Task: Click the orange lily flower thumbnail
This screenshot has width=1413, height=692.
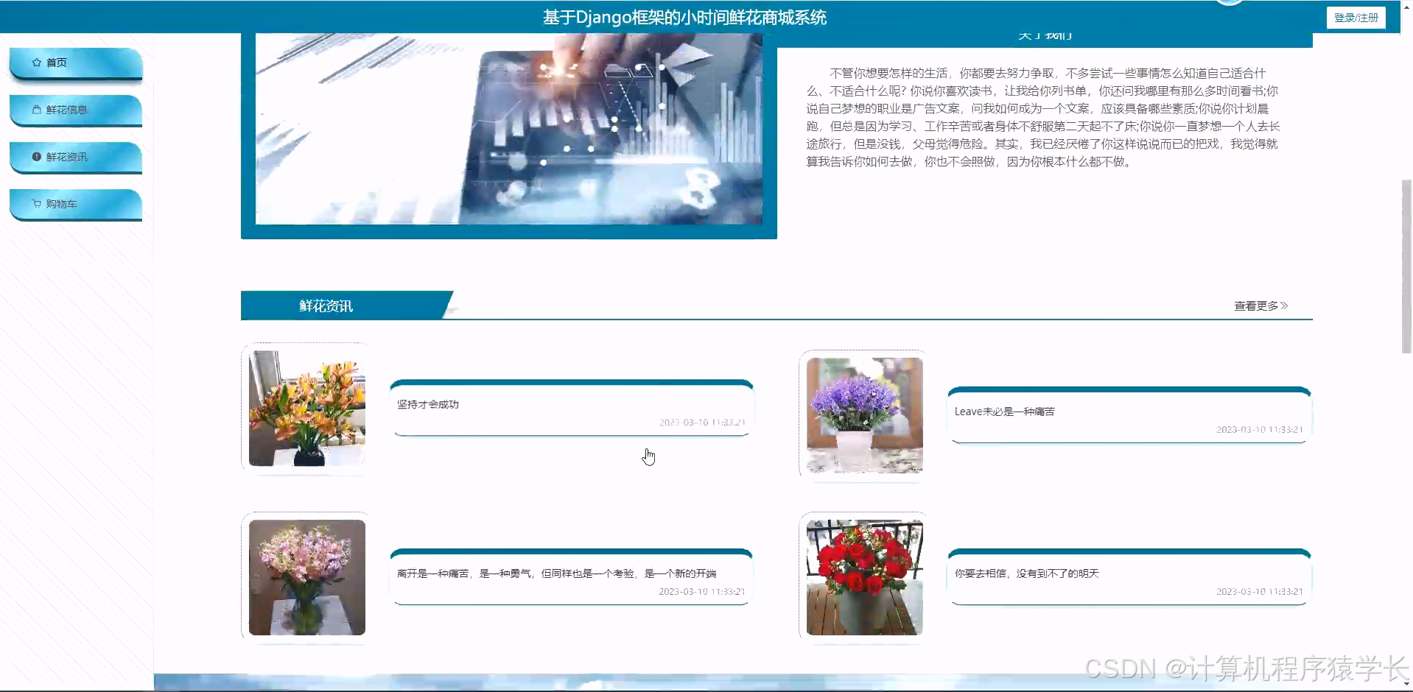Action: coord(307,409)
